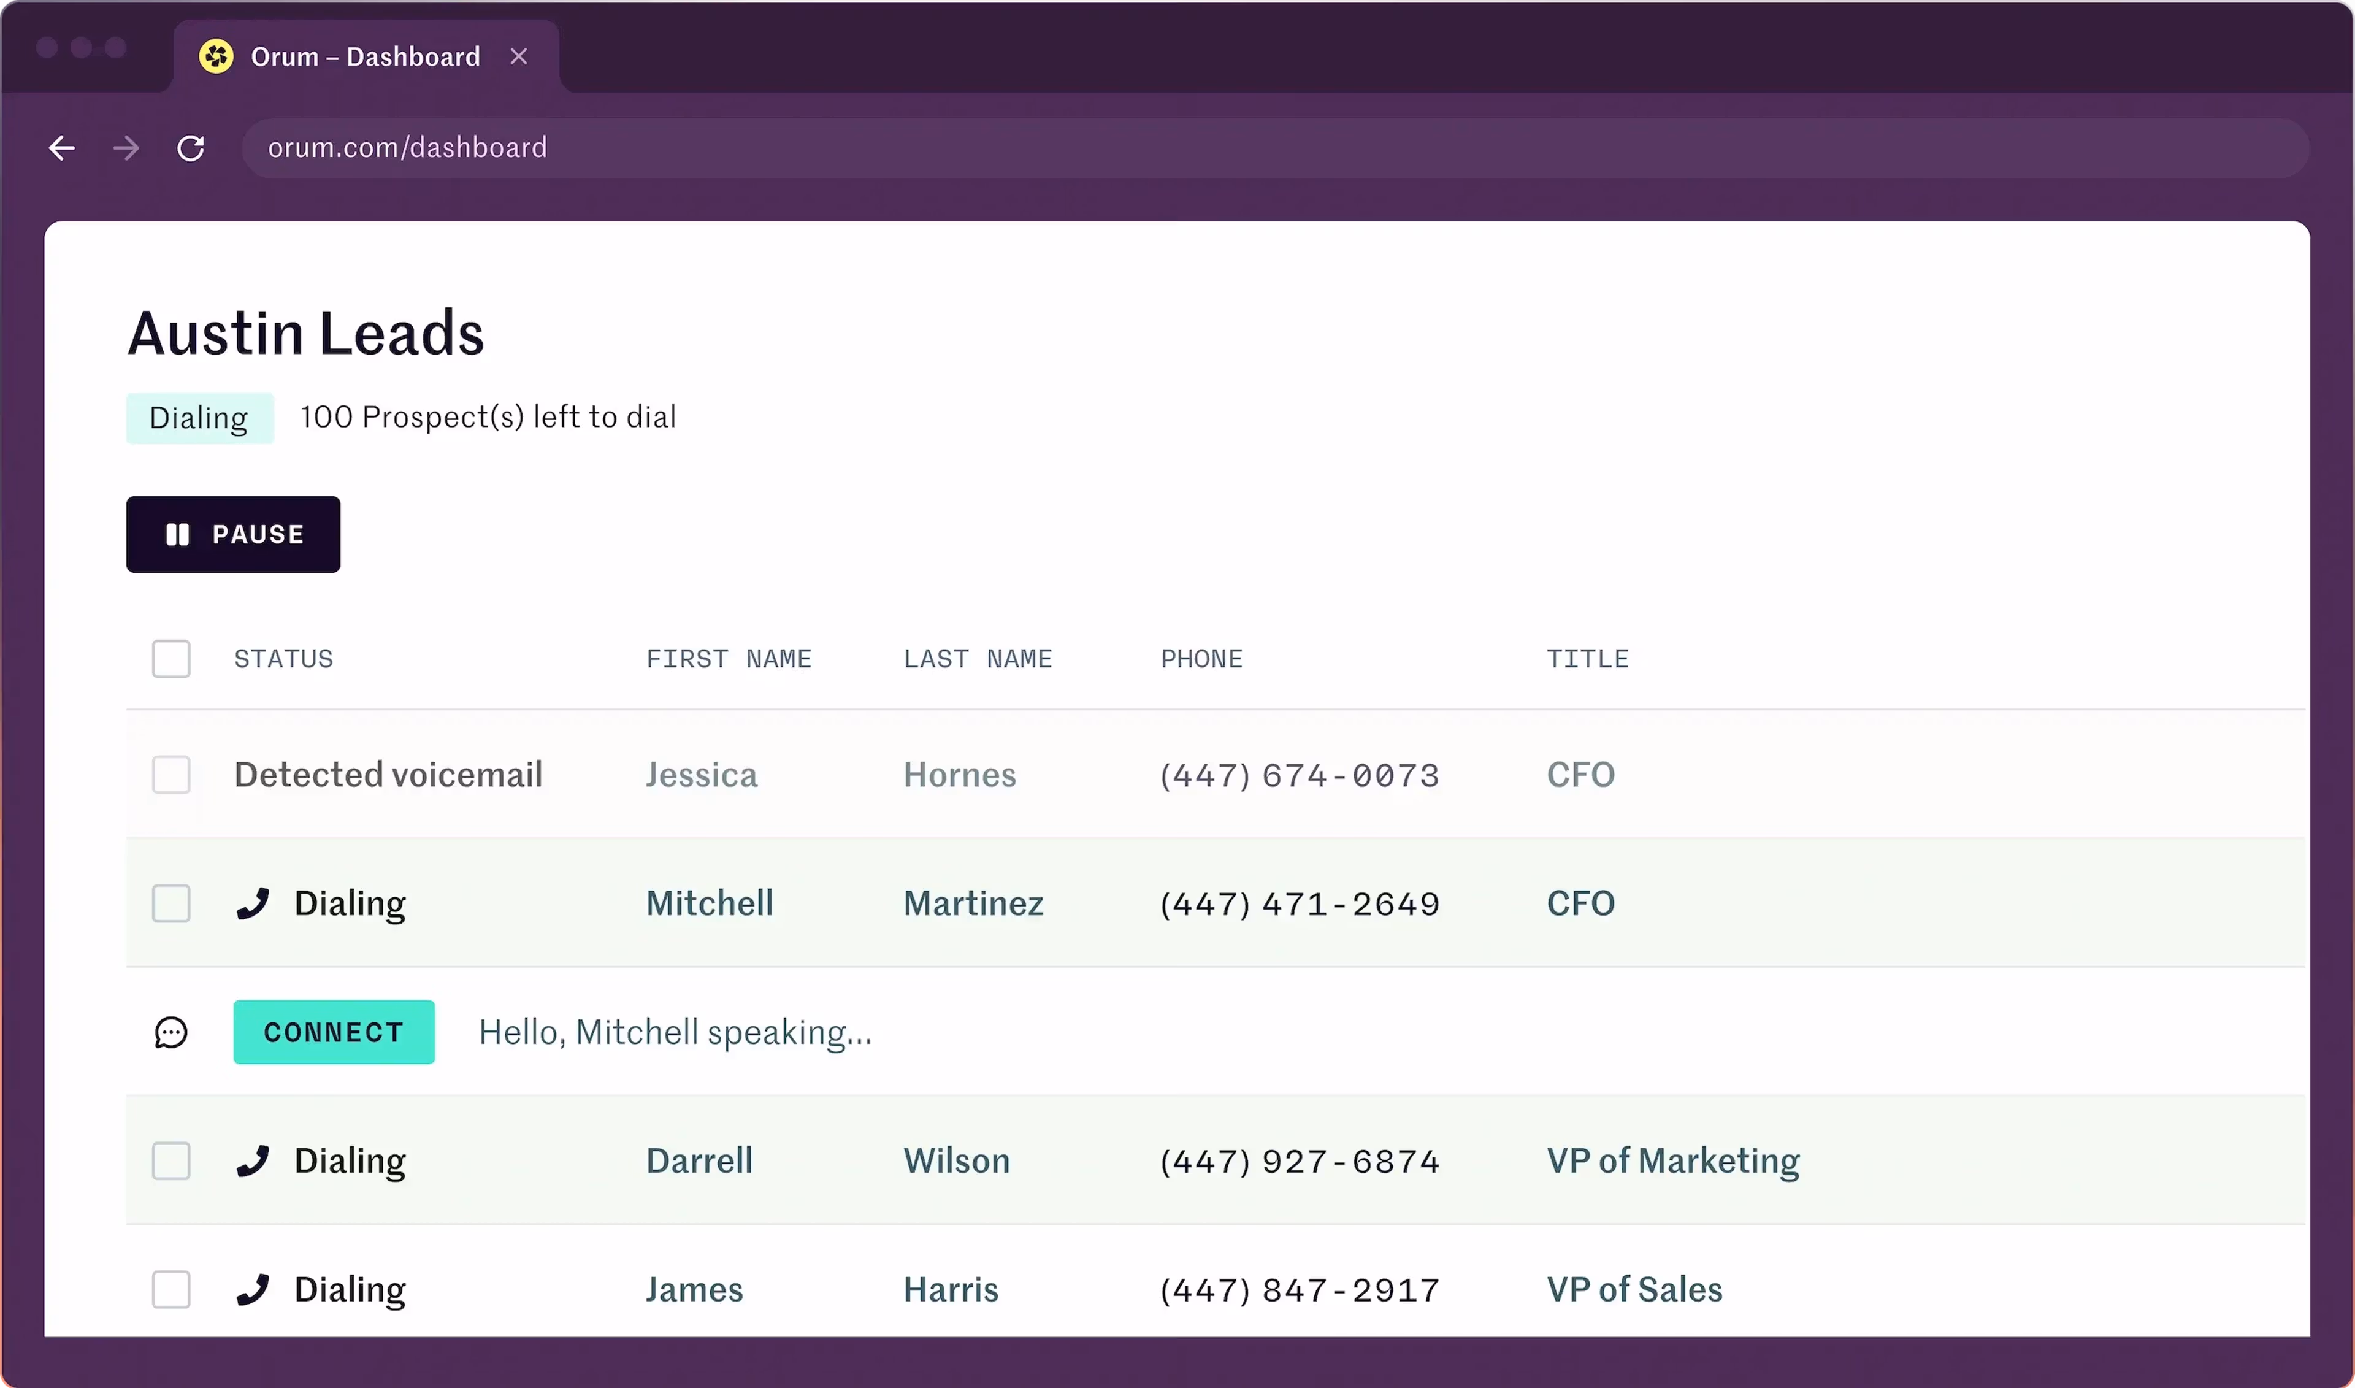Check James Harris' row checkbox
The height and width of the screenshot is (1388, 2355).
click(x=171, y=1289)
